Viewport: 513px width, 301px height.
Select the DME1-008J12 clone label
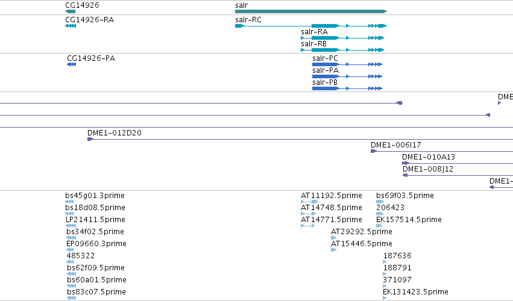click(x=427, y=169)
